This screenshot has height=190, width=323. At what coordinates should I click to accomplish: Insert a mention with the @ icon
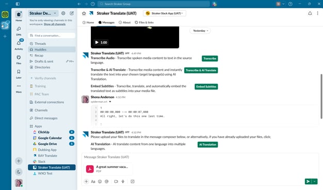(x=106, y=181)
